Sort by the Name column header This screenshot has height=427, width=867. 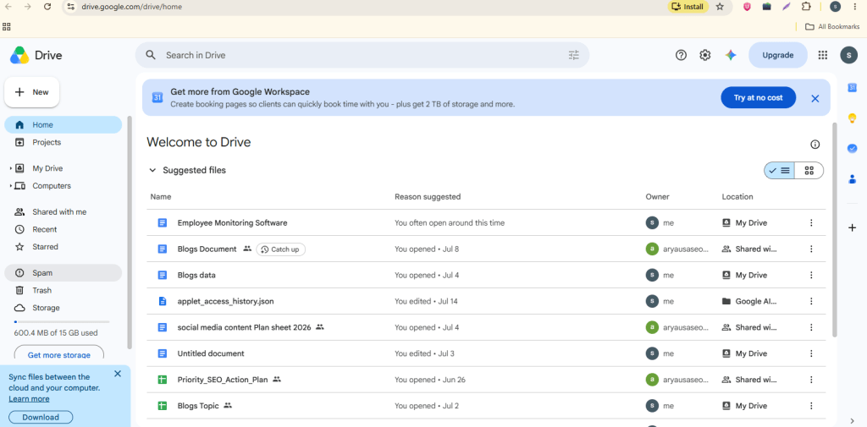tap(161, 197)
